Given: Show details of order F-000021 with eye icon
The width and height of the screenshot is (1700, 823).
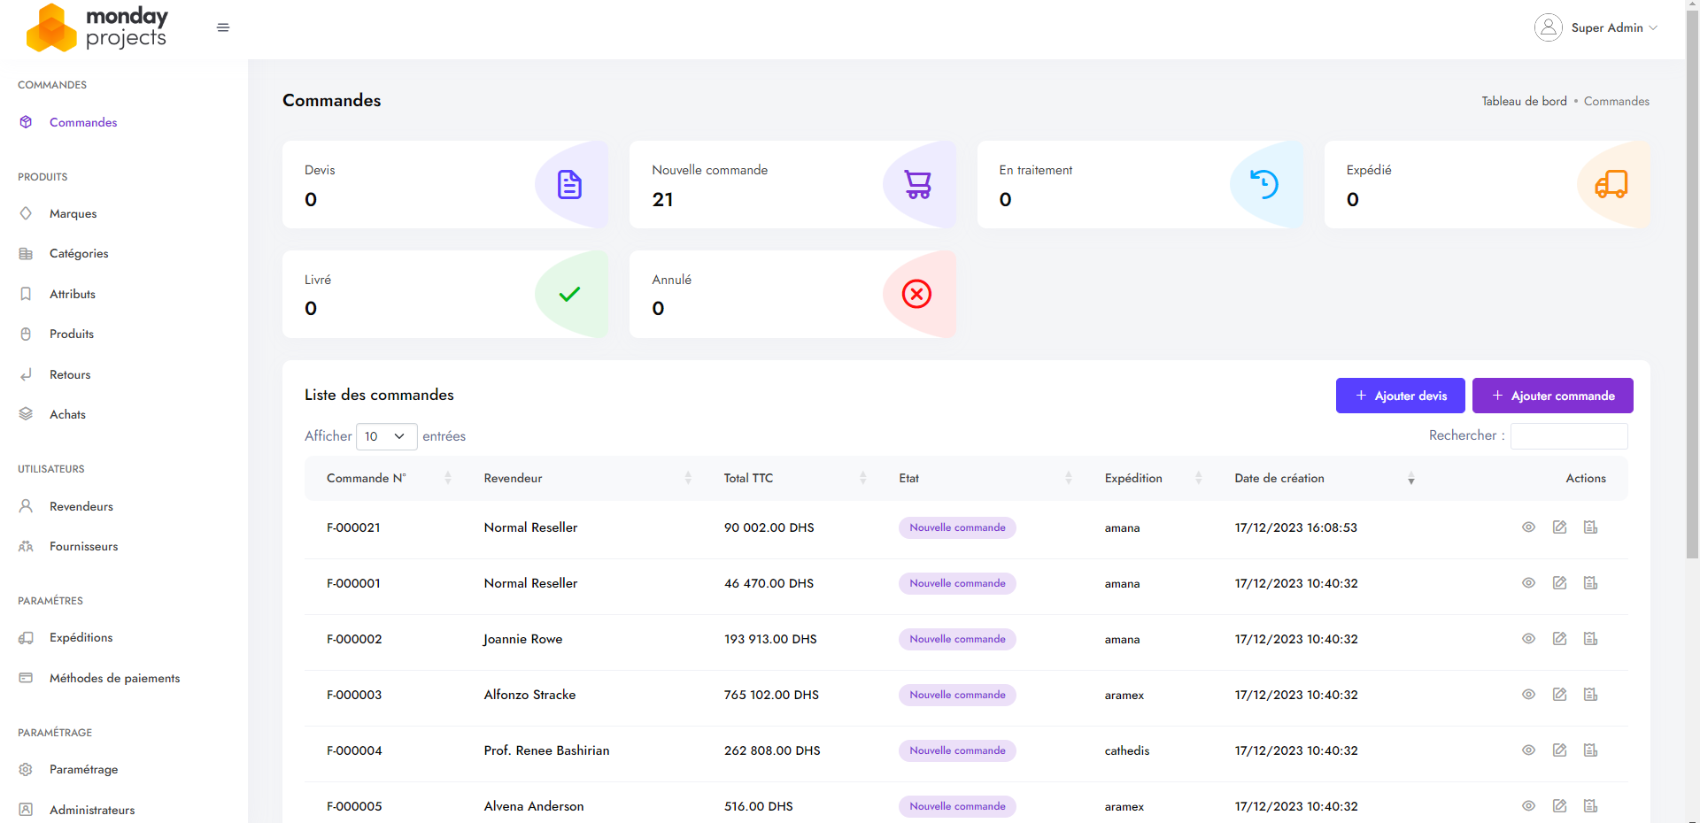Looking at the screenshot, I should pyautogui.click(x=1528, y=527).
